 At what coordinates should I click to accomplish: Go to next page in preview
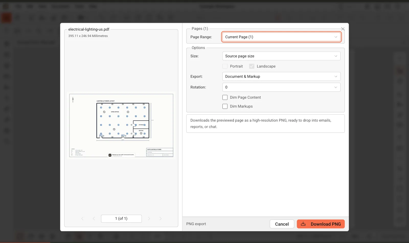tap(149, 219)
